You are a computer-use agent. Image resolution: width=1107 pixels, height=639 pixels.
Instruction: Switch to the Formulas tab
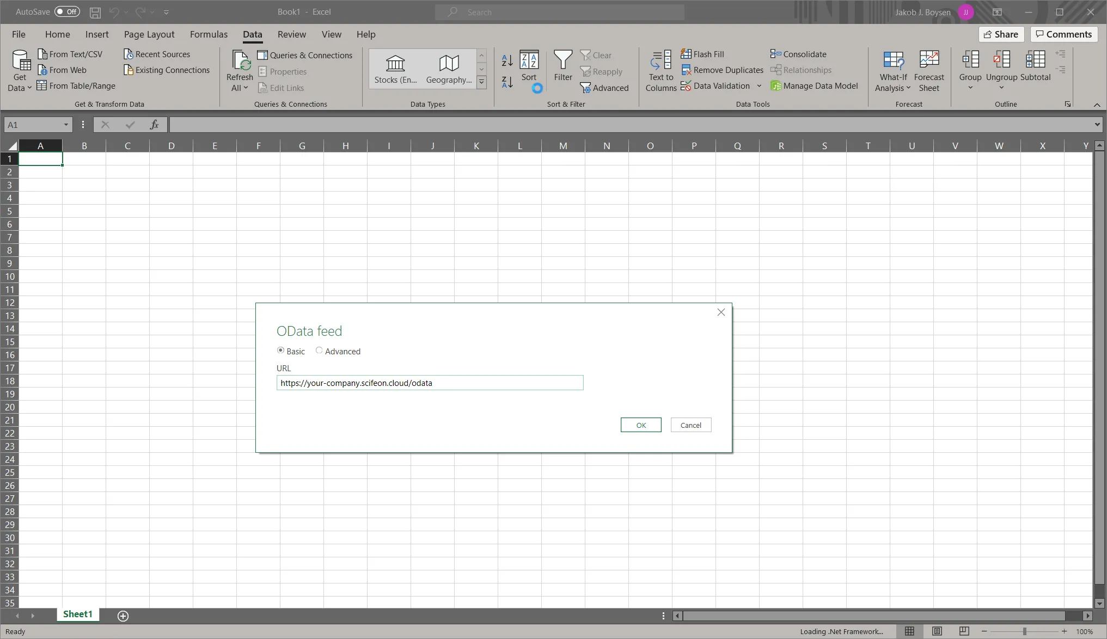pyautogui.click(x=209, y=34)
